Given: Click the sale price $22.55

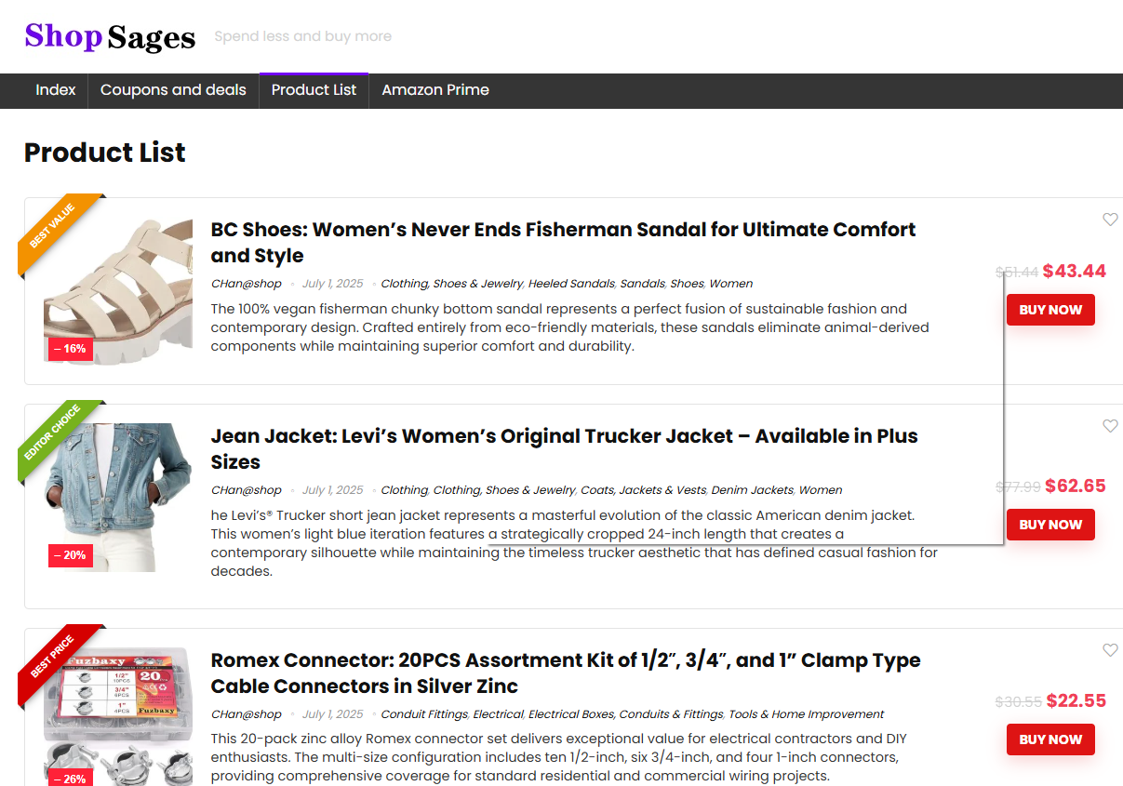Looking at the screenshot, I should tap(1076, 700).
